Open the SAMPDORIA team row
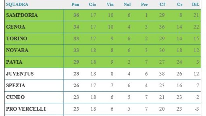 [22, 15]
